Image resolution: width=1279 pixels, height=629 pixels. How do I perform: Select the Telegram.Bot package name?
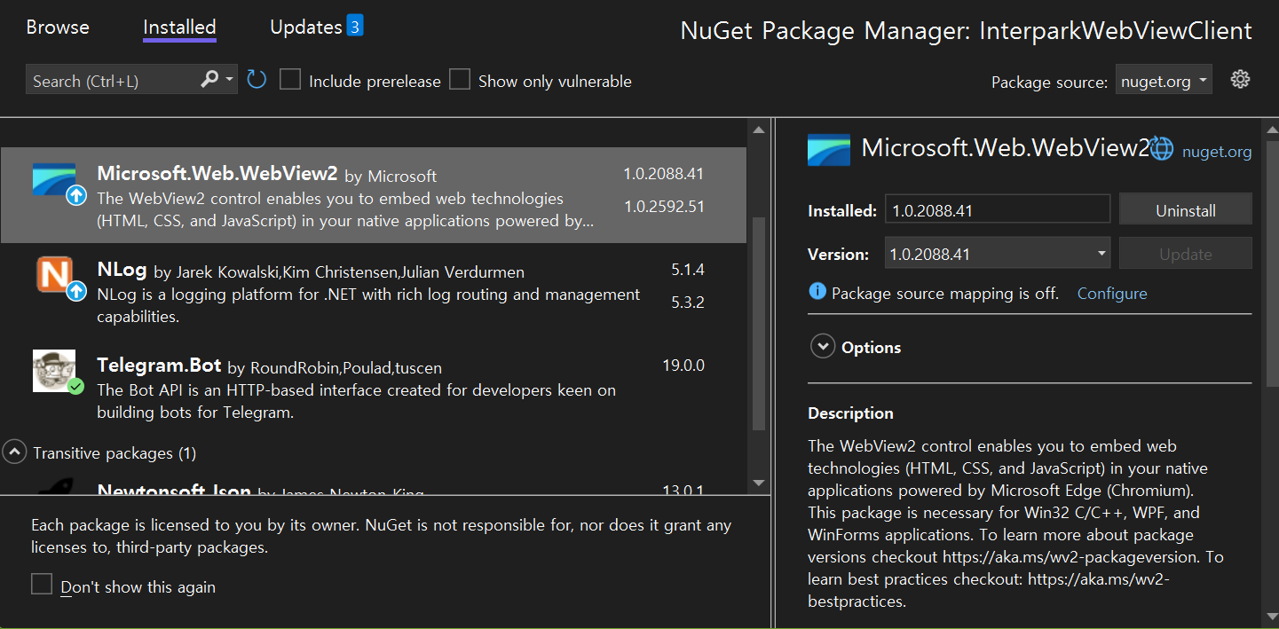(159, 366)
